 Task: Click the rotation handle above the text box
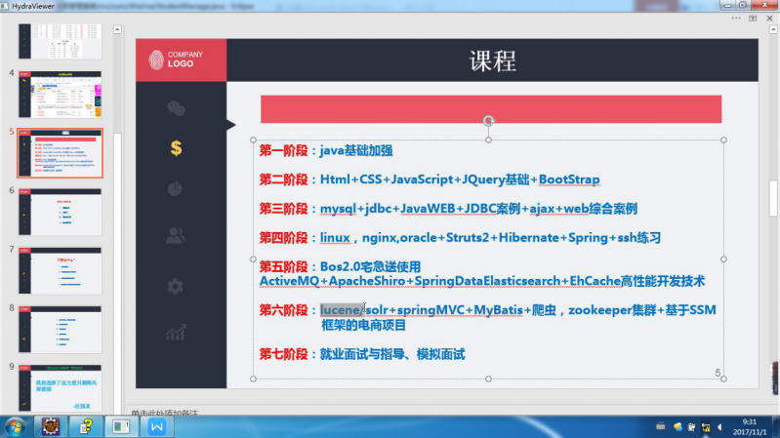(x=489, y=120)
